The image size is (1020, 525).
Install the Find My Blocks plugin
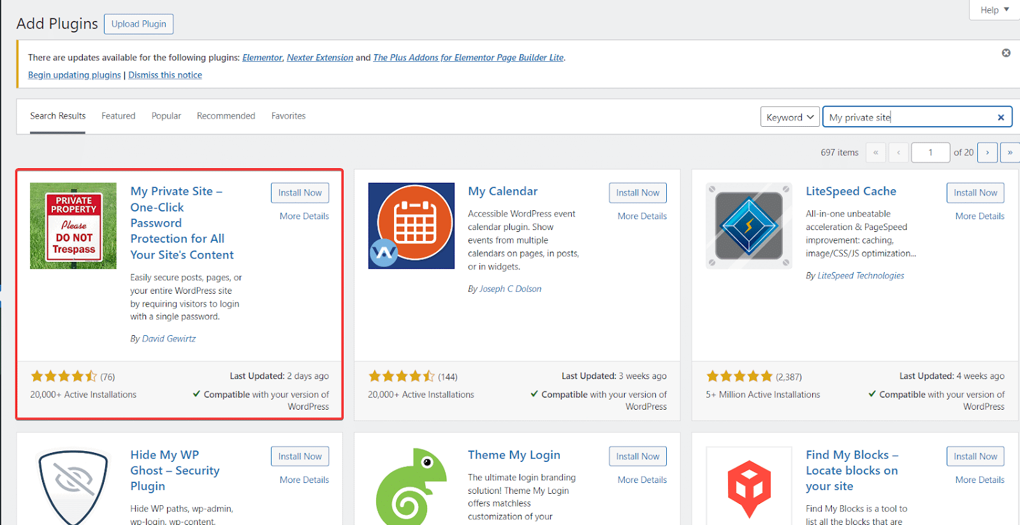pos(975,456)
